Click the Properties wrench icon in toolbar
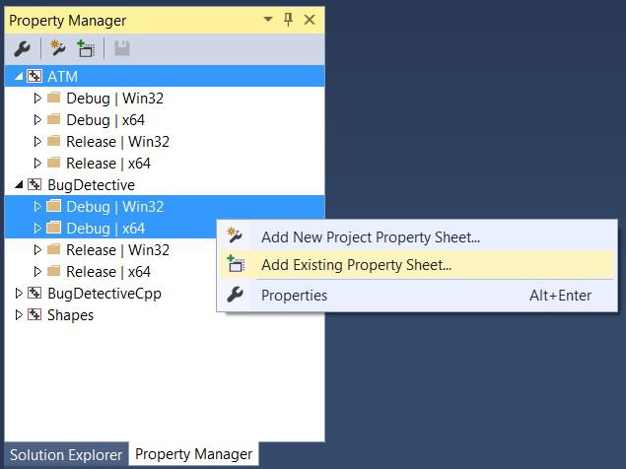 coord(22,49)
